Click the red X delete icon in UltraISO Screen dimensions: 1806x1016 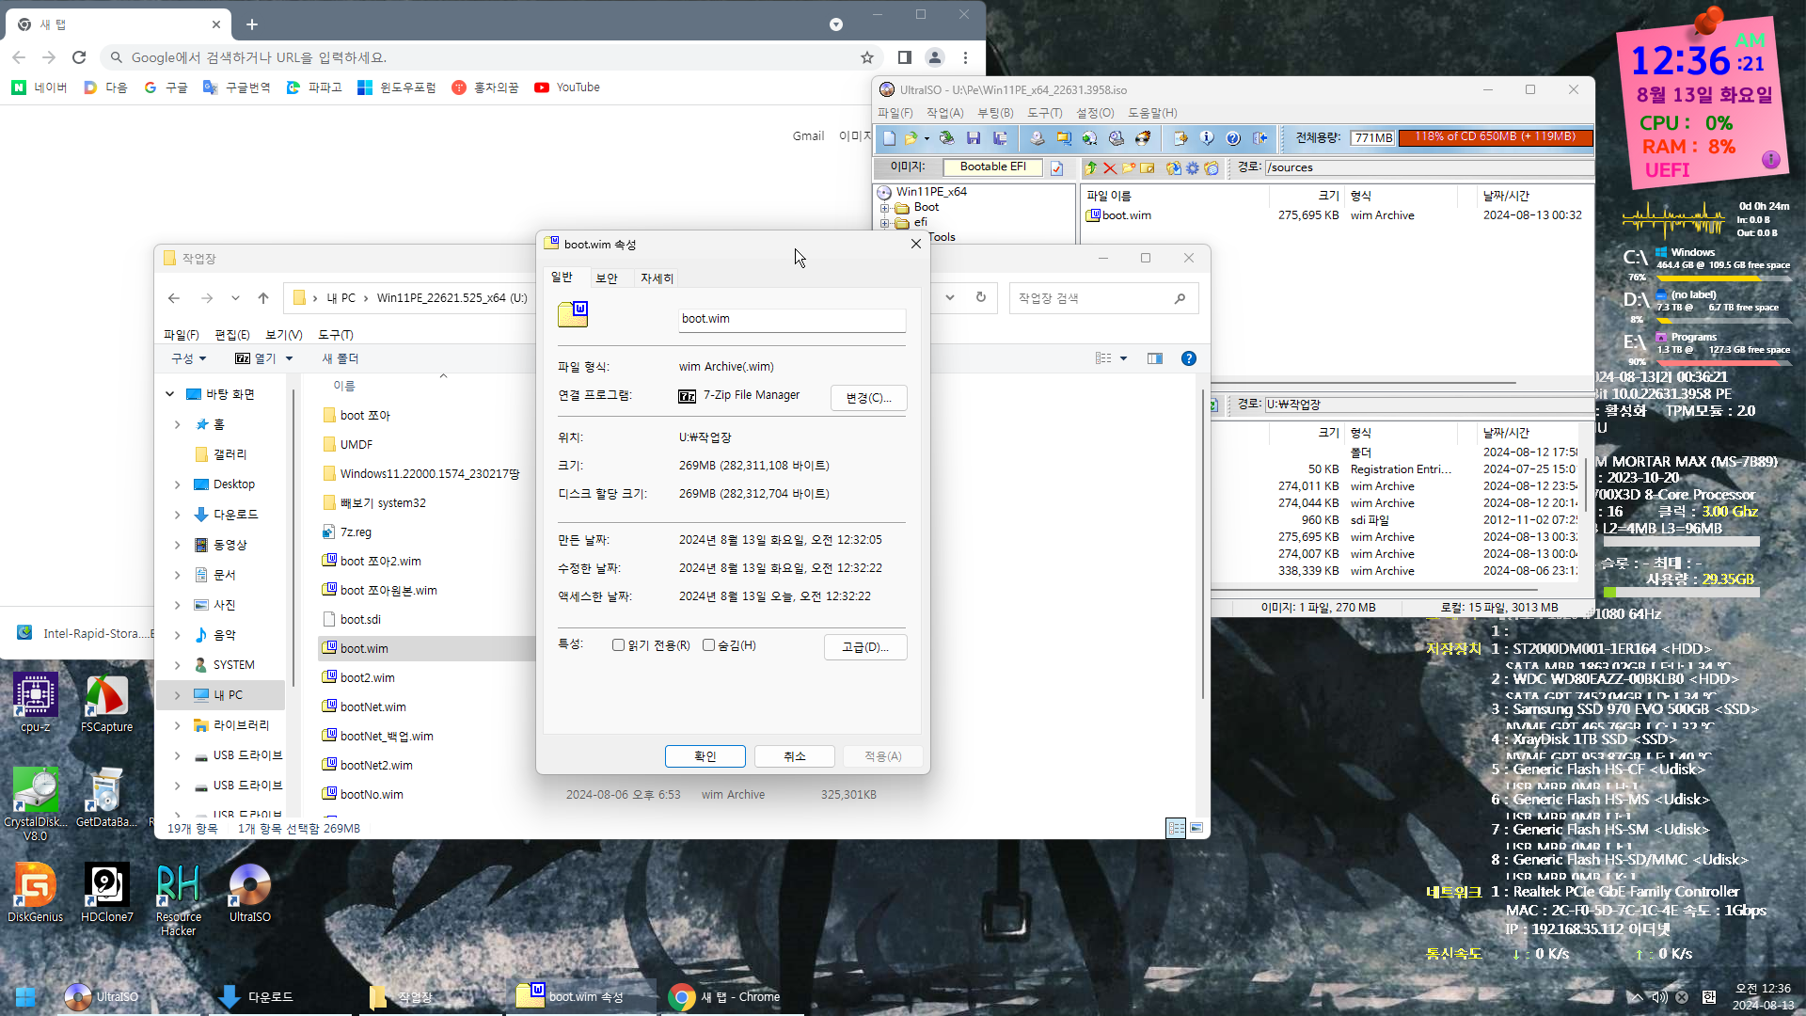coord(1110,167)
